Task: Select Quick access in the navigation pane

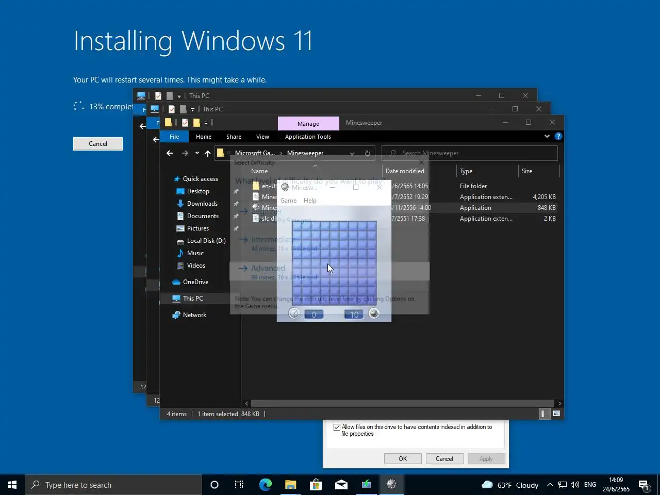Action: pyautogui.click(x=200, y=179)
